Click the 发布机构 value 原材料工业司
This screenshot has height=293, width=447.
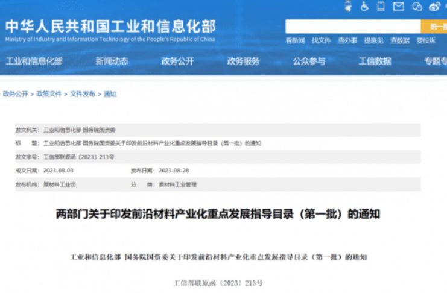[60, 184]
